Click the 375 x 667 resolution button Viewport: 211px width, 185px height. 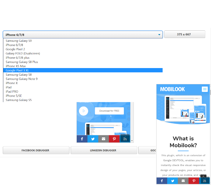(x=185, y=34)
